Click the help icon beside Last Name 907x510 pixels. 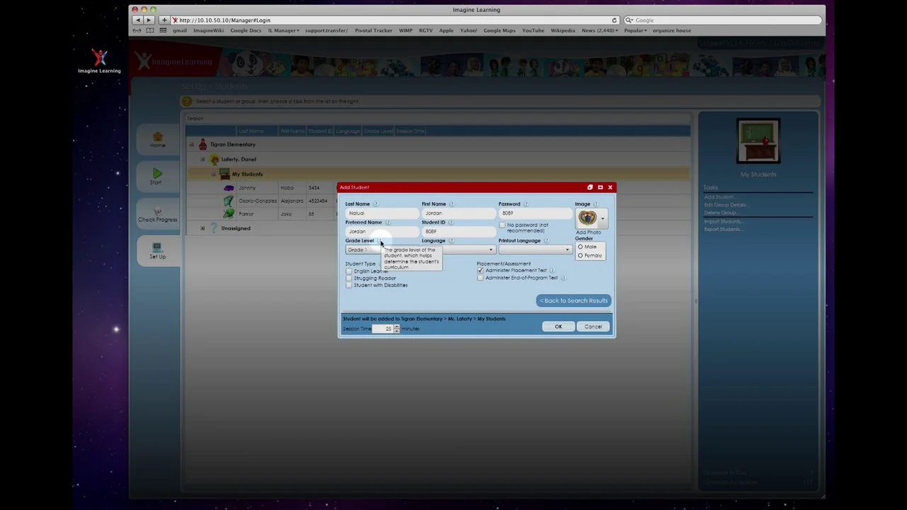click(376, 204)
